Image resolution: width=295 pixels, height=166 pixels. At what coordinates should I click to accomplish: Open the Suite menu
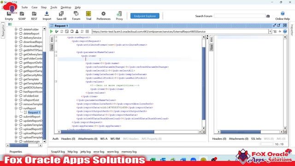[x=24, y=7]
